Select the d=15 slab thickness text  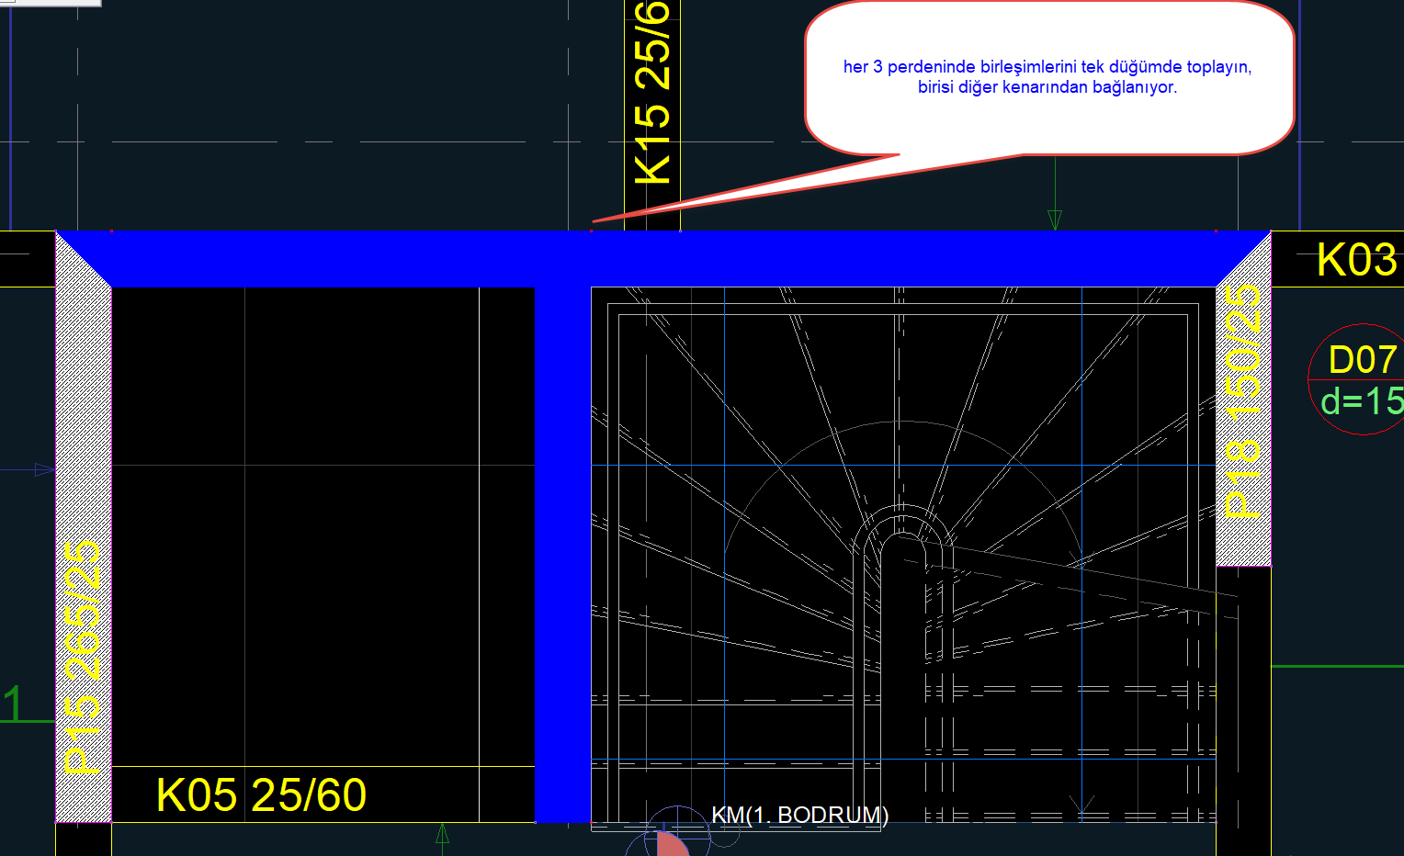coord(1362,401)
